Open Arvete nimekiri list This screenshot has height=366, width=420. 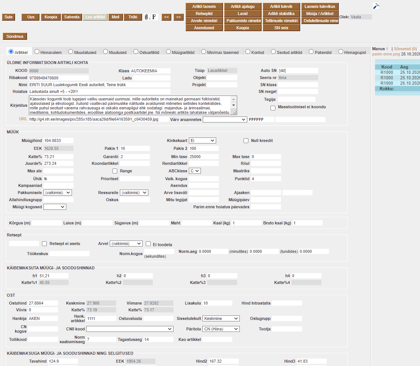pyautogui.click(x=204, y=21)
